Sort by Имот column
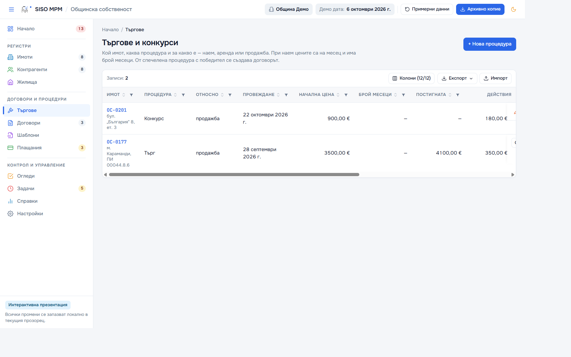 (124, 95)
